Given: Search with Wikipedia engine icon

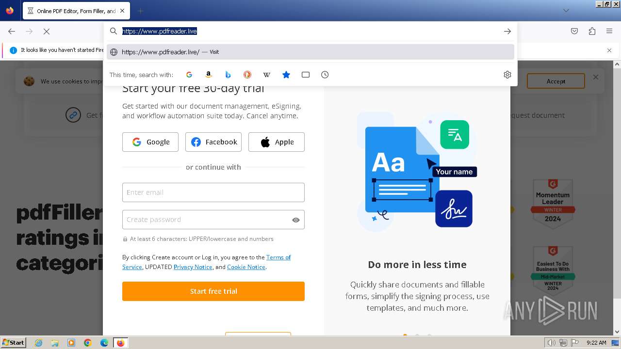Looking at the screenshot, I should (x=267, y=75).
